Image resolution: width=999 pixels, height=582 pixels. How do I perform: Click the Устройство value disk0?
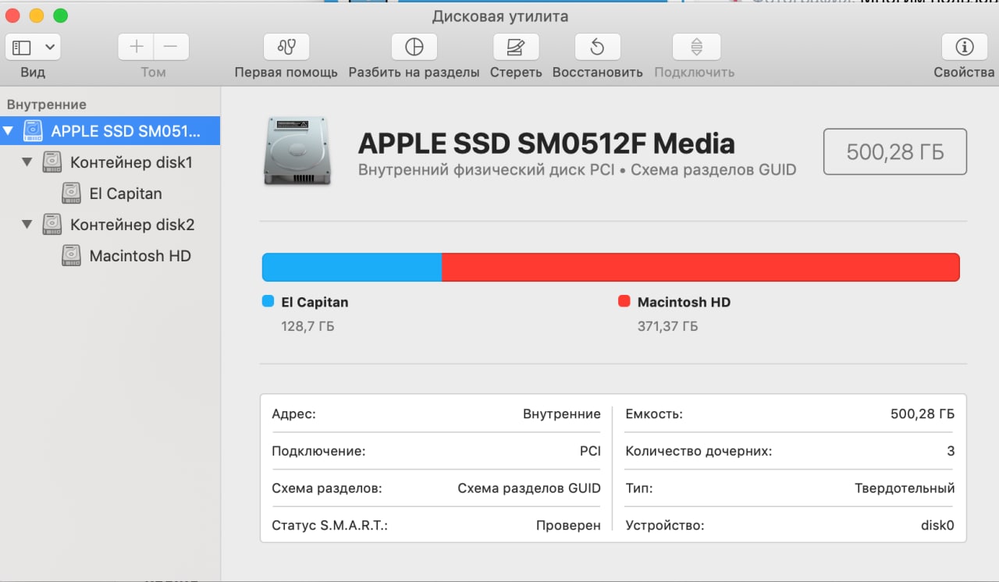coord(937,526)
